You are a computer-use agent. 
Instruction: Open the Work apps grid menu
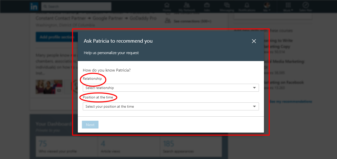coord(288,7)
